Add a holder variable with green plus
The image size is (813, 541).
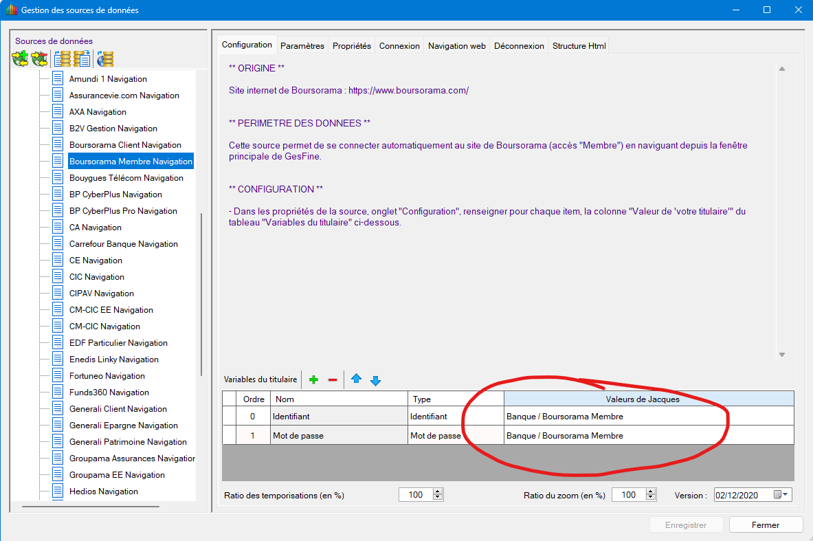(x=313, y=379)
